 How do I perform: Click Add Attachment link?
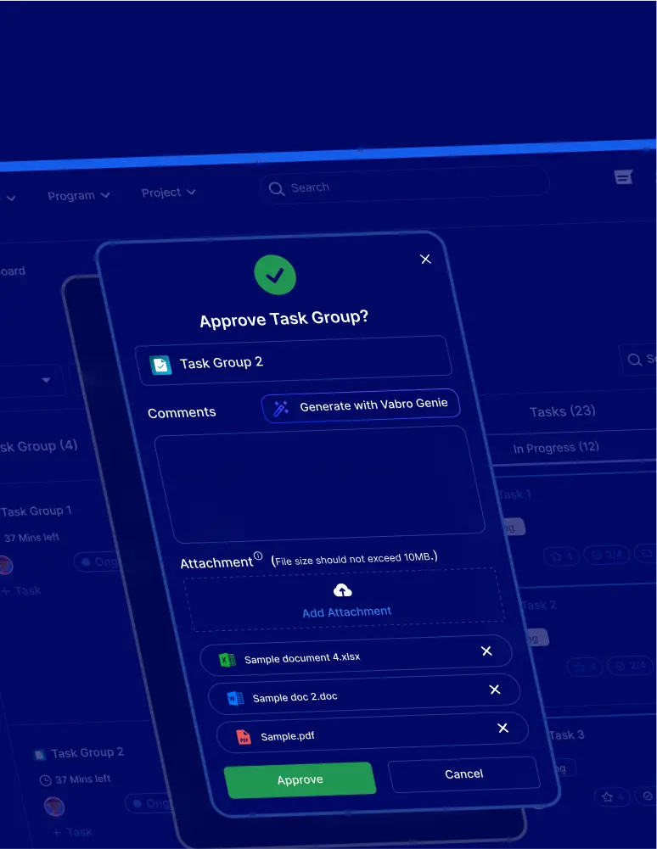346,612
